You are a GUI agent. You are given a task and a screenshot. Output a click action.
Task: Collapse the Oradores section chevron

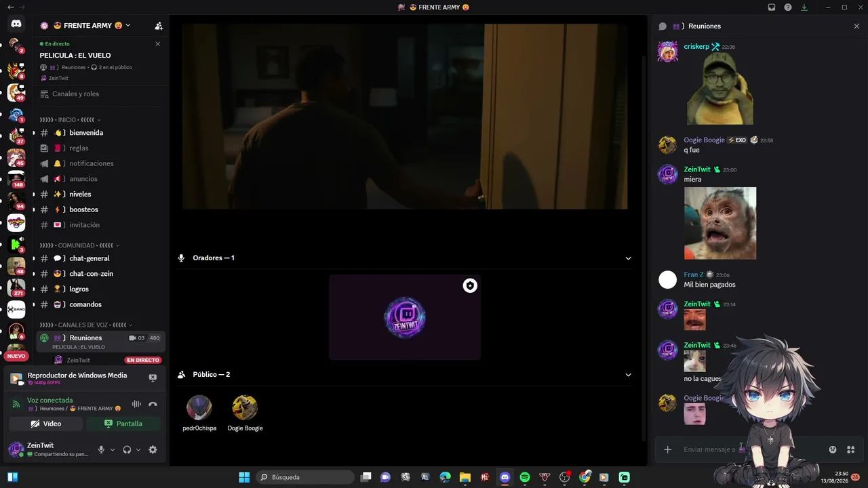(x=628, y=258)
